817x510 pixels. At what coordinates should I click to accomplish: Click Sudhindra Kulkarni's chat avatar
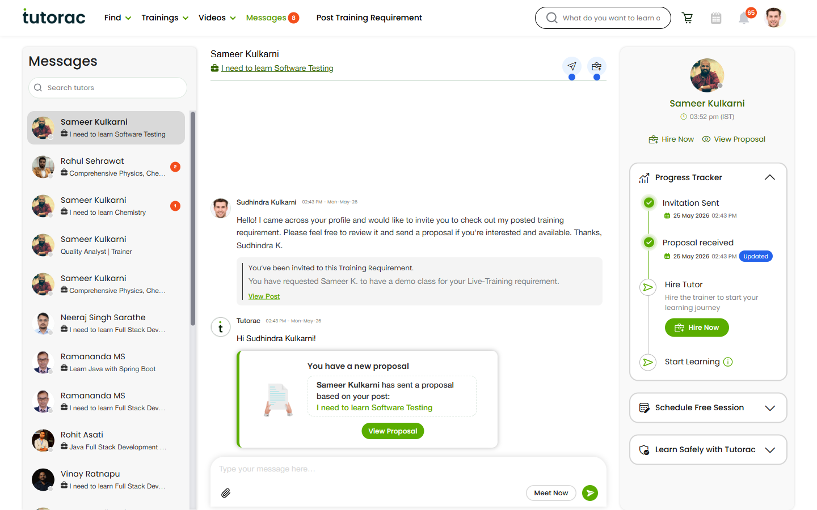[221, 208]
